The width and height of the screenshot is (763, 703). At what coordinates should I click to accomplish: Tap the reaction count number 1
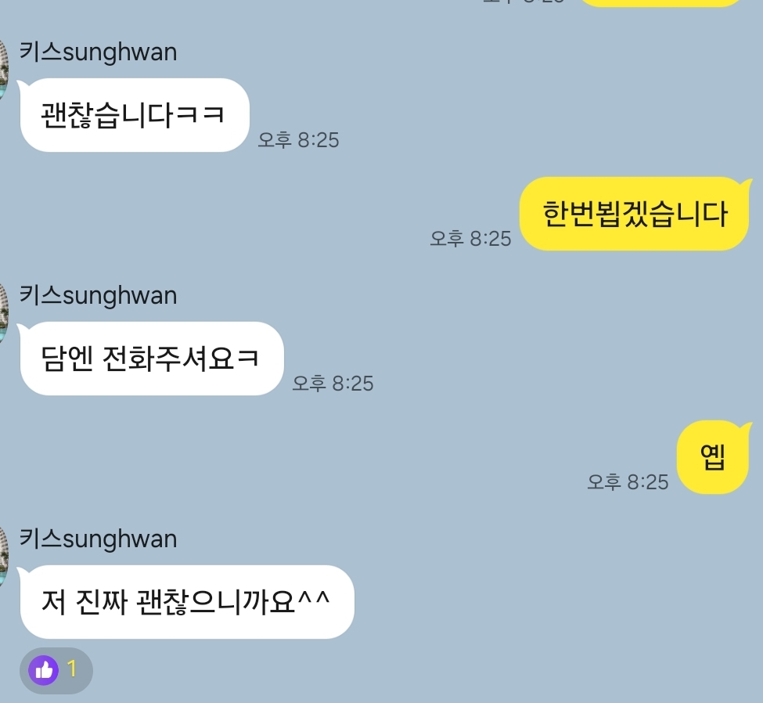pyautogui.click(x=71, y=669)
